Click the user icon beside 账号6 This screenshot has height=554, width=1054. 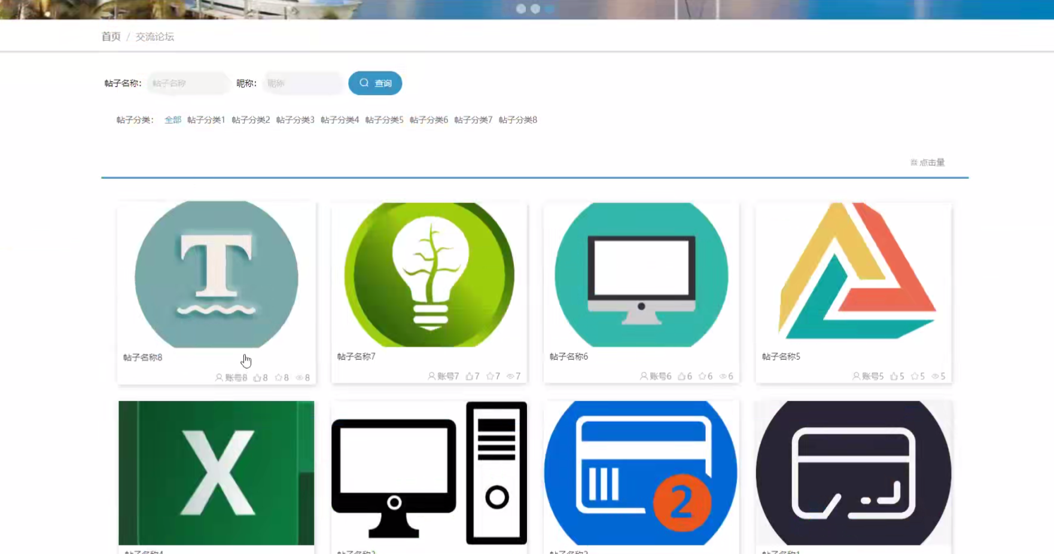click(644, 376)
